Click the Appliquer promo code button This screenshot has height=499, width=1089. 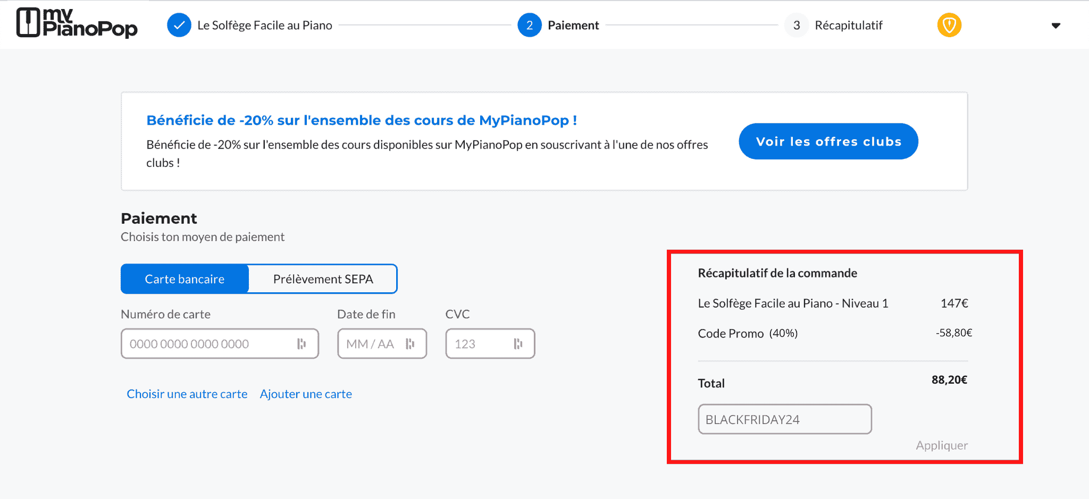[x=941, y=445]
